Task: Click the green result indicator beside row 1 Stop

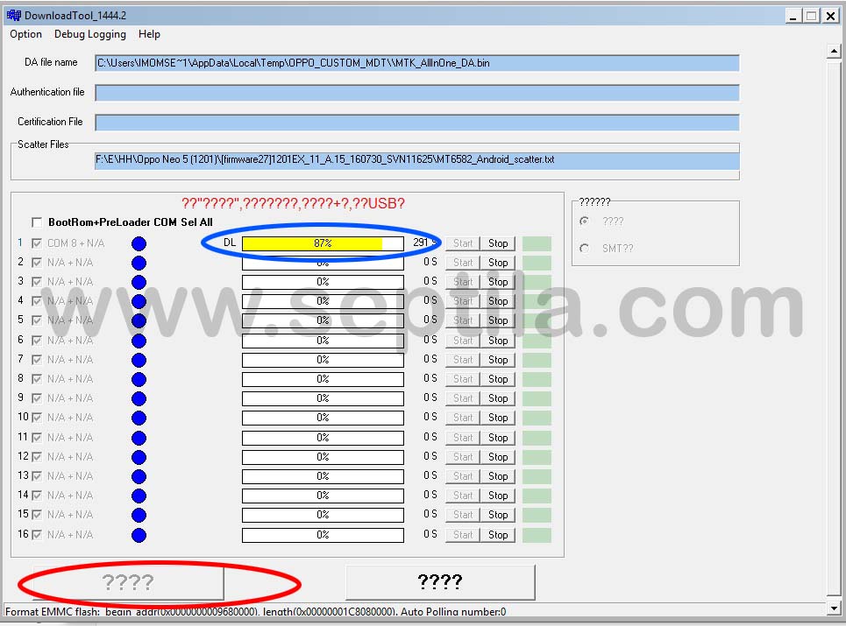Action: pyautogui.click(x=536, y=243)
